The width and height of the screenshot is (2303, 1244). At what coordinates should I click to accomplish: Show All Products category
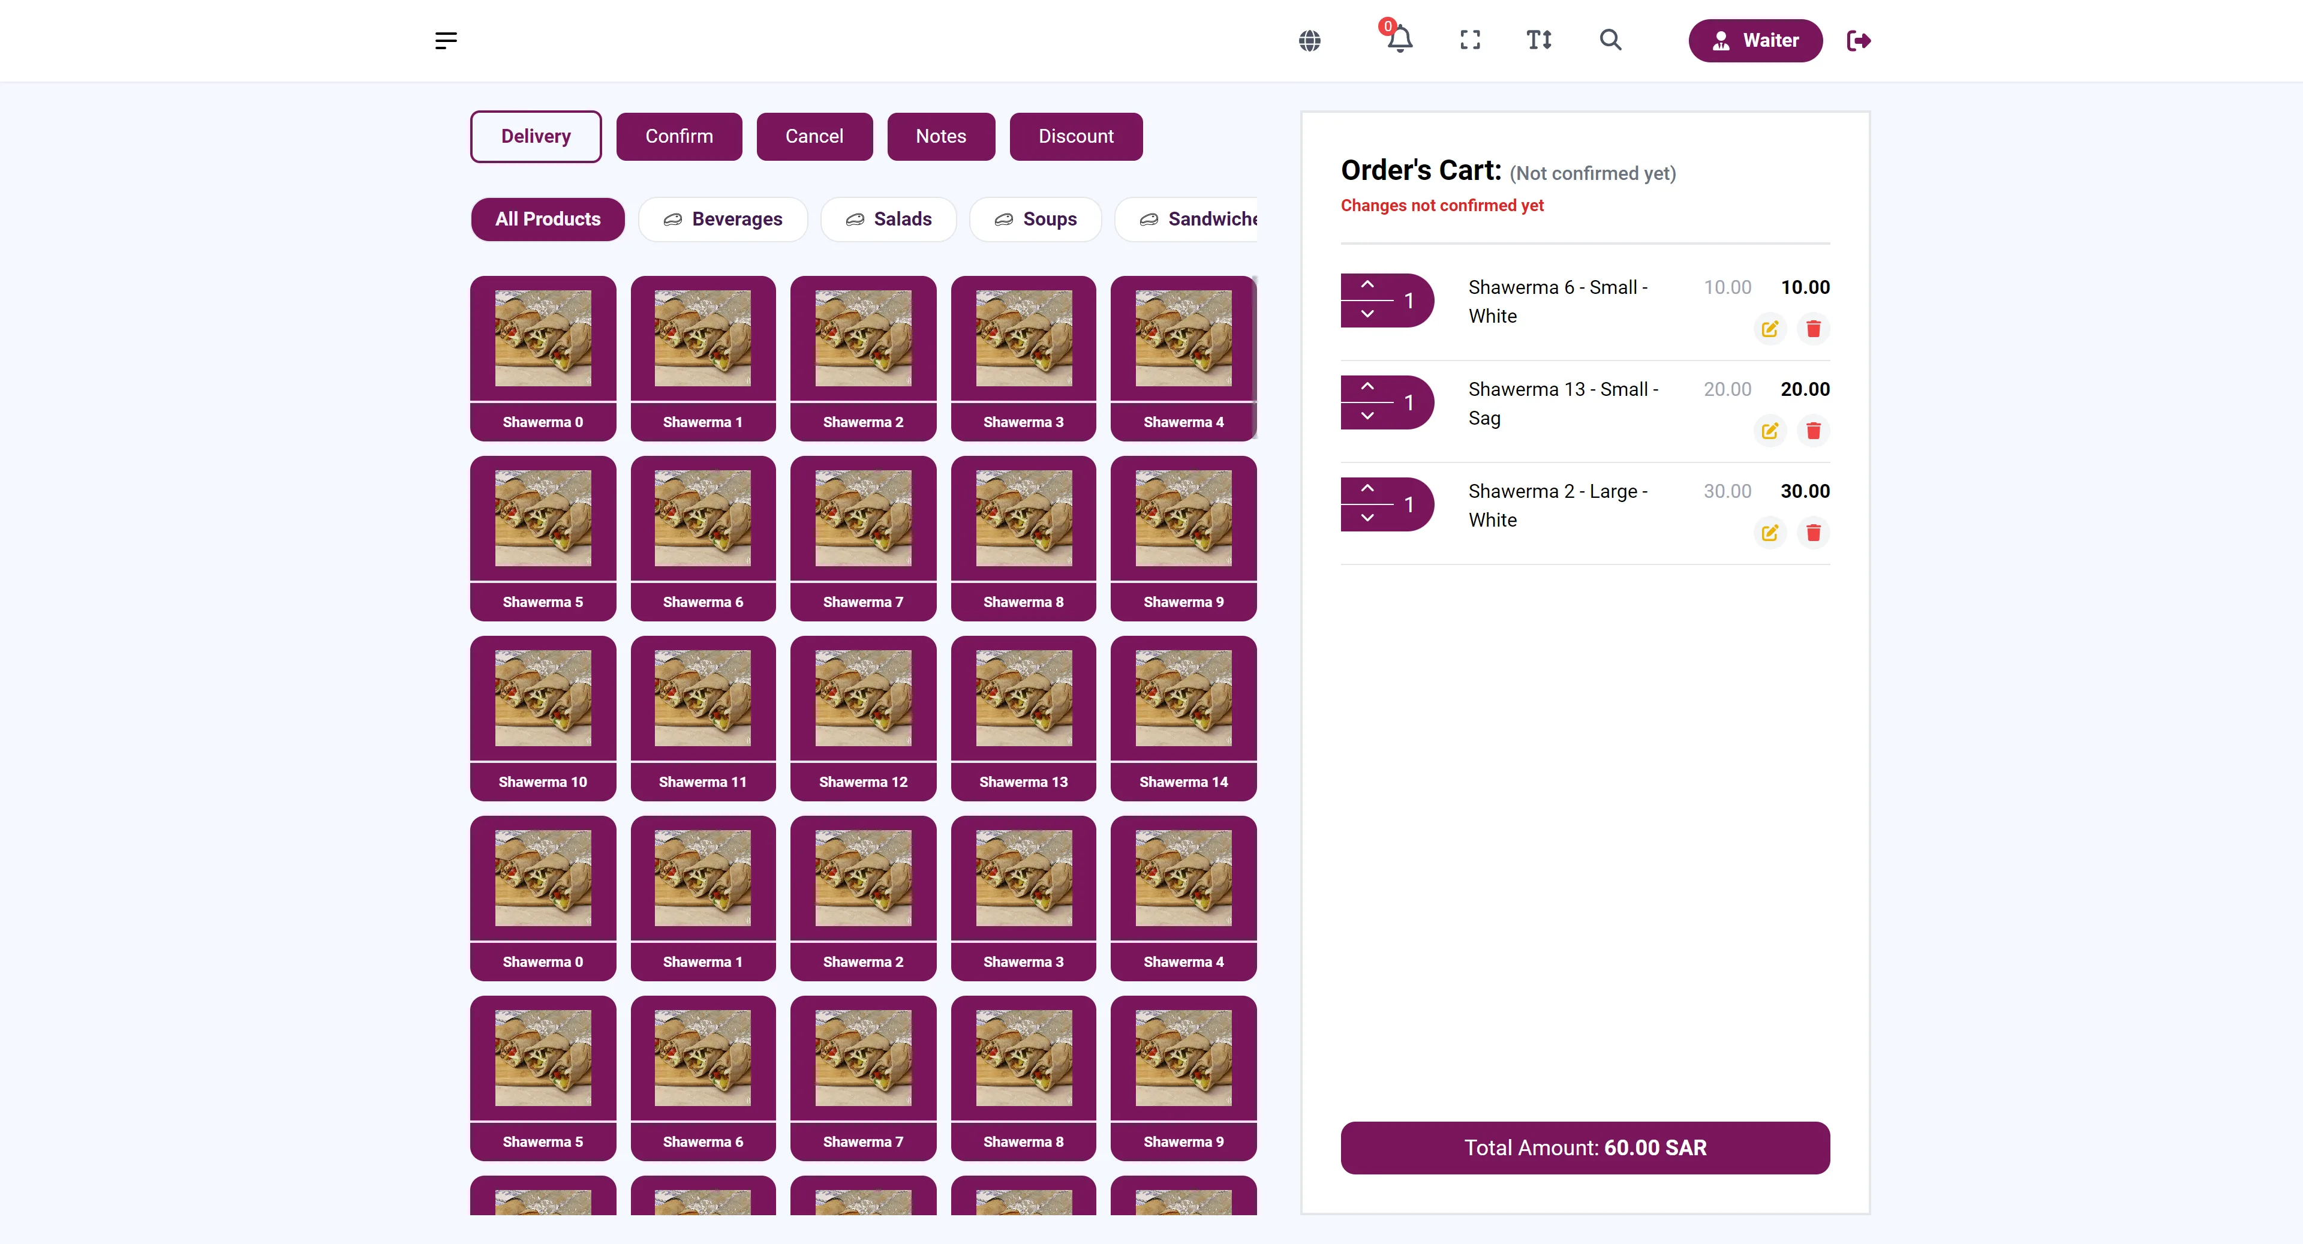point(547,219)
